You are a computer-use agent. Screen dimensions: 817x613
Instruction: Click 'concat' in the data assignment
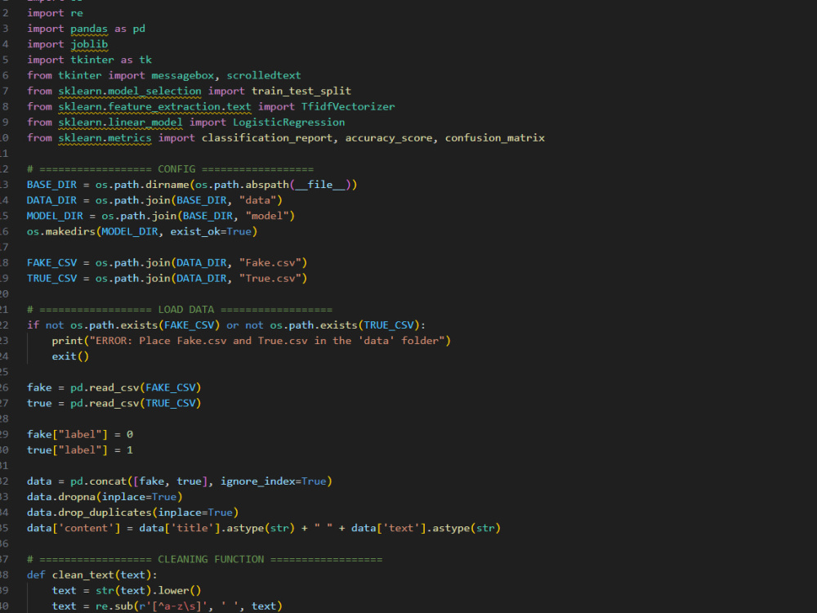[x=108, y=481]
